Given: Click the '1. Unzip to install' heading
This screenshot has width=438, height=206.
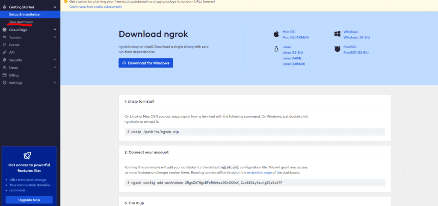Looking at the screenshot, I should tap(139, 101).
